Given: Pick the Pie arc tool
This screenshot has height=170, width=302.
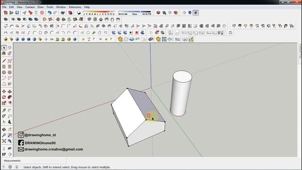Looking at the screenshot, I should (9, 84).
